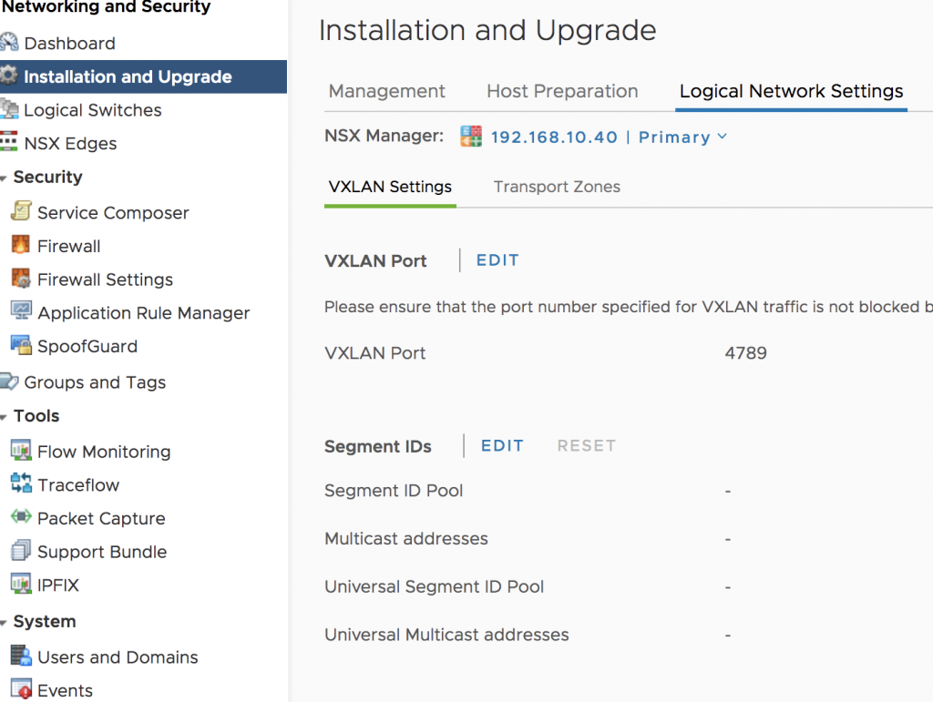Screen dimensions: 933x702
Task: Click the Firewall flame icon
Action: point(21,244)
